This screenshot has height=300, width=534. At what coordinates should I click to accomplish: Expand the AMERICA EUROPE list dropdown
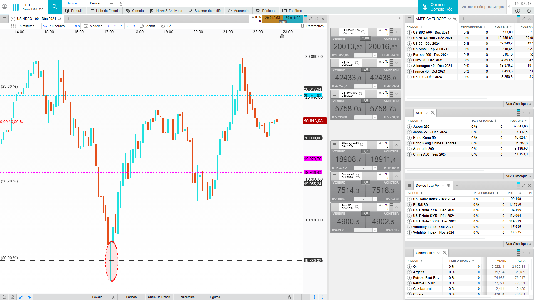pos(449,19)
